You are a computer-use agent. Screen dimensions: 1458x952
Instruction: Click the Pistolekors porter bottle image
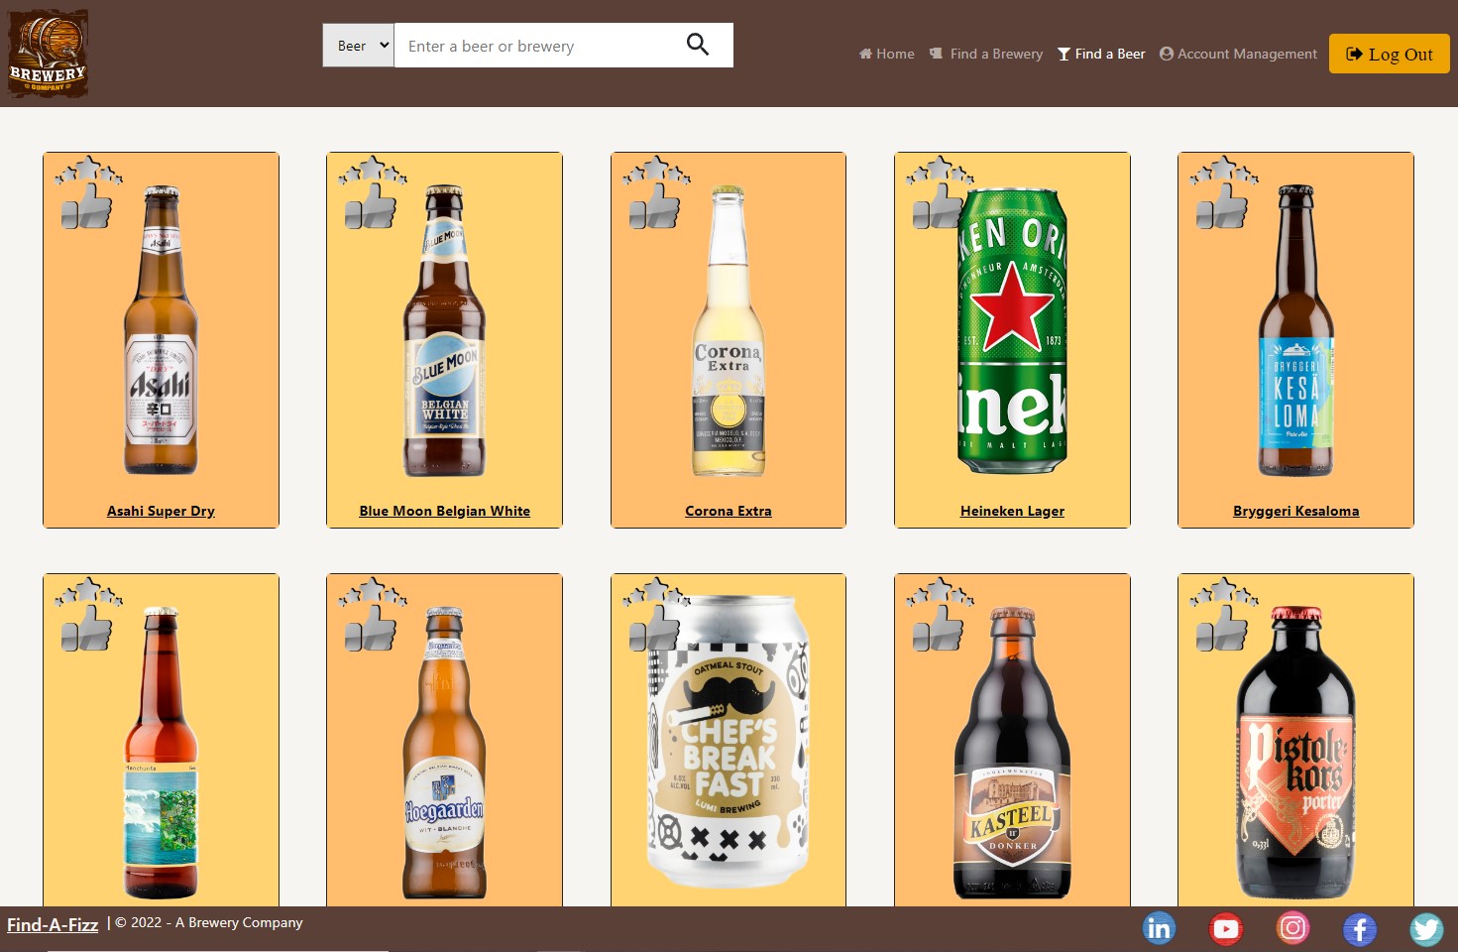pos(1295,752)
